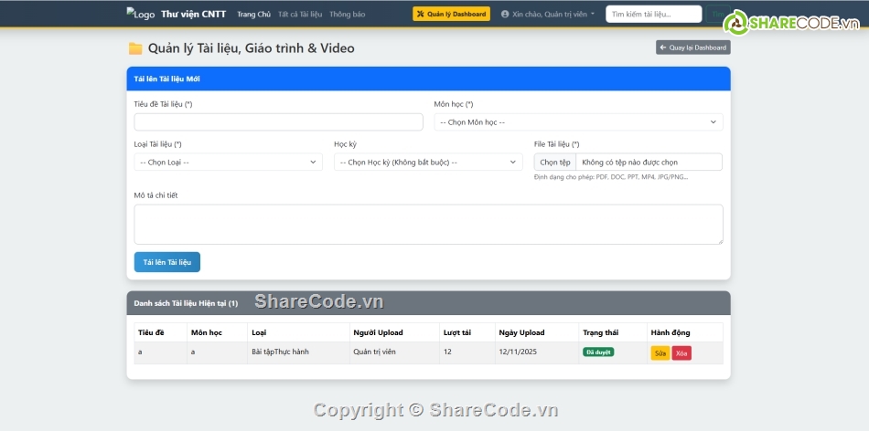
Task: Open Thông báo notifications nav link
Action: (347, 15)
